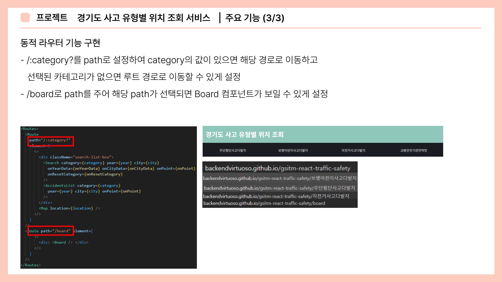Select the 무단횡단사고다발지 menu tab
The width and height of the screenshot is (502, 282).
tap(232, 150)
